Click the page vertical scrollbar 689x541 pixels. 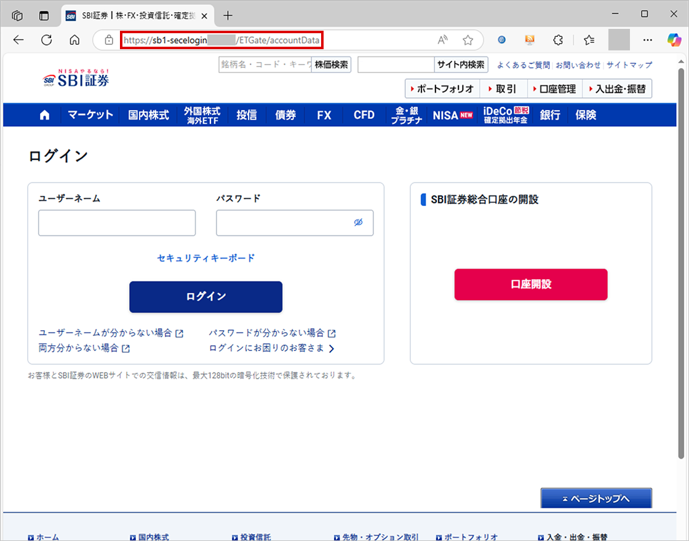click(x=682, y=264)
